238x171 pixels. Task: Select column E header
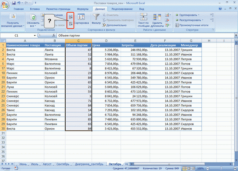(x=135, y=41)
